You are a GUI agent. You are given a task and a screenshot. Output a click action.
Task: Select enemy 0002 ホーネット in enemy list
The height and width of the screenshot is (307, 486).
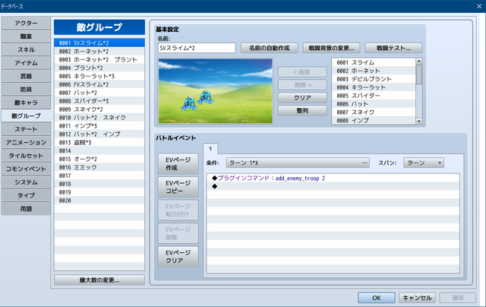point(374,71)
